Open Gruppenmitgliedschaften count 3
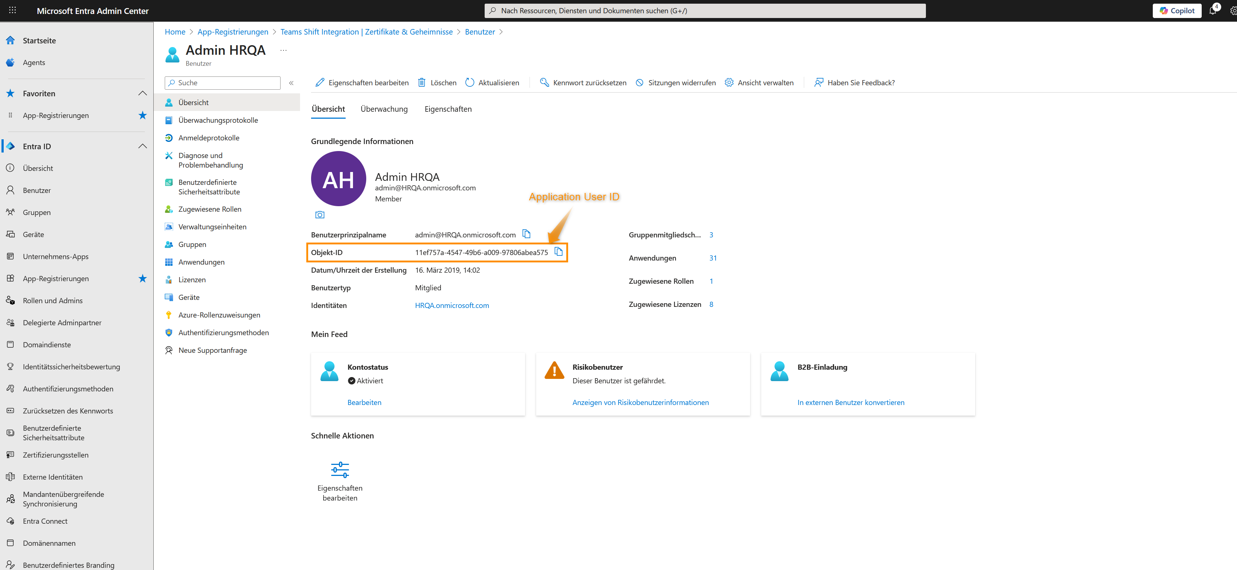This screenshot has width=1237, height=570. (711, 234)
